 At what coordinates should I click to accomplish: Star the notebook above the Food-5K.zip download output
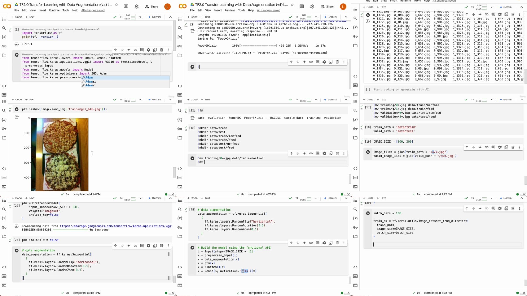pos(292,5)
